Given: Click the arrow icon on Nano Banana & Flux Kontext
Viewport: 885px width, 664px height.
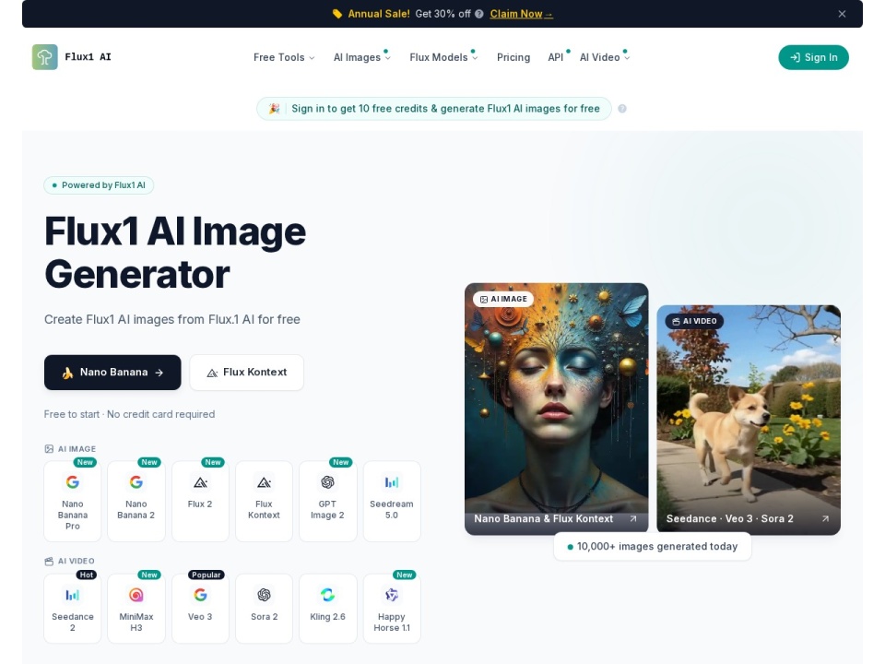Looking at the screenshot, I should tap(633, 518).
